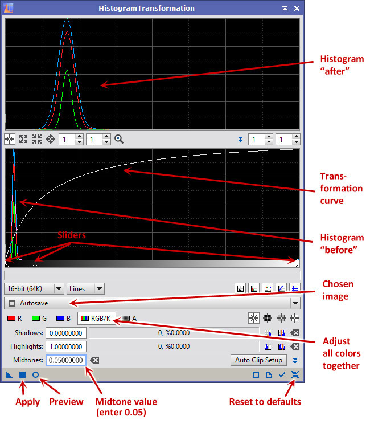
Task: Click the blue checkmark icon in bottom bar
Action: coord(282,375)
